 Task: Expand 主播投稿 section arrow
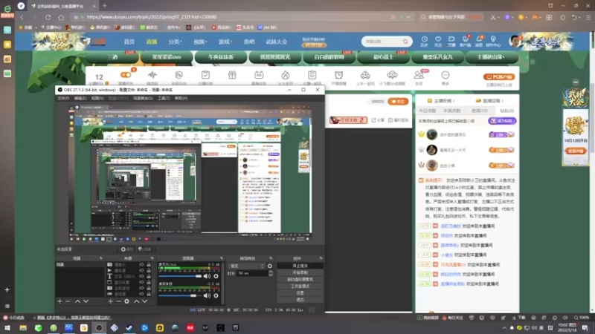pyautogui.click(x=453, y=101)
